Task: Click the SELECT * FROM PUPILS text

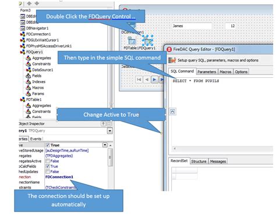Action: coord(196,81)
